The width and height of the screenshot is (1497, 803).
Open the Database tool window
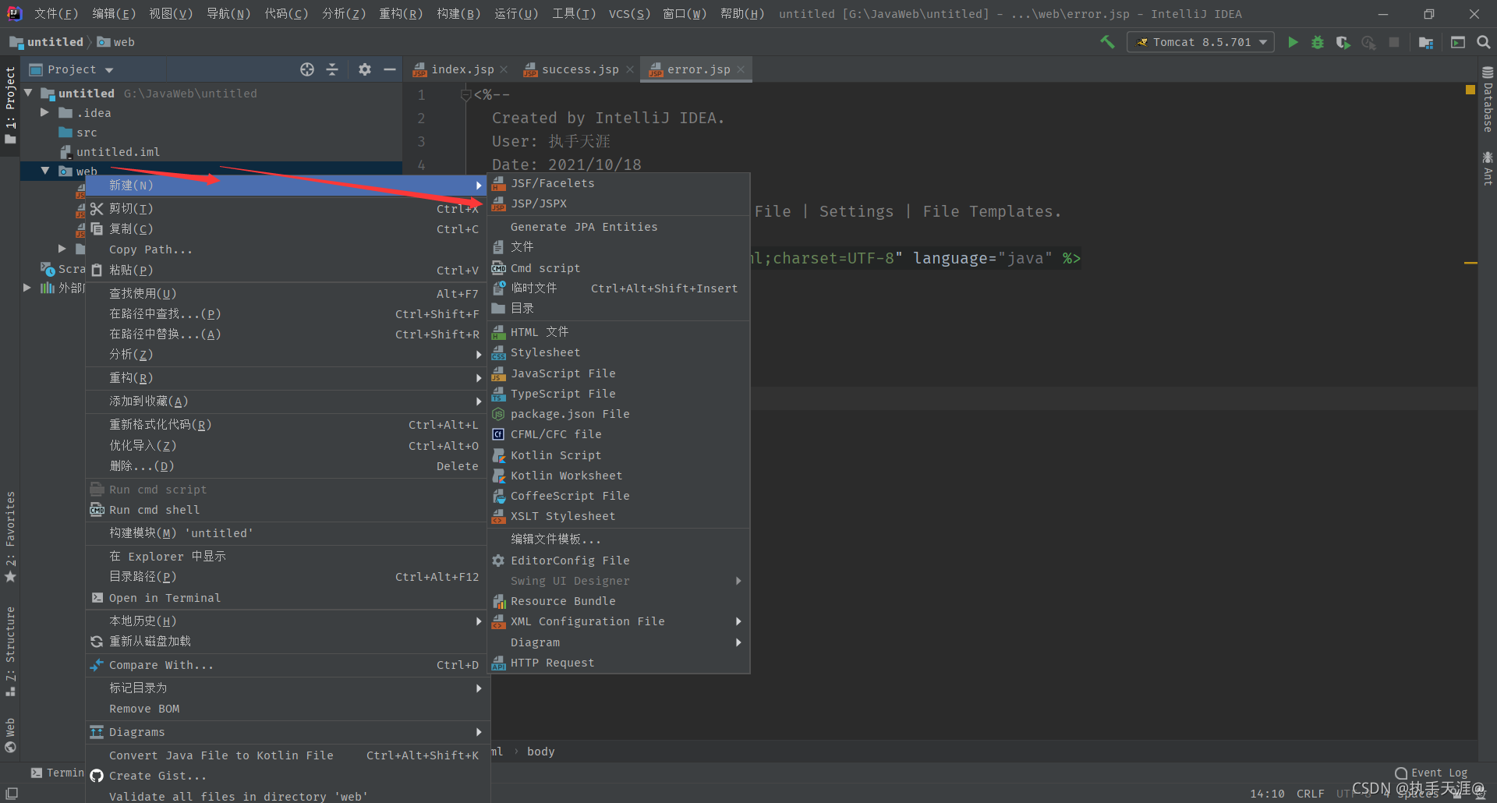pyautogui.click(x=1488, y=100)
